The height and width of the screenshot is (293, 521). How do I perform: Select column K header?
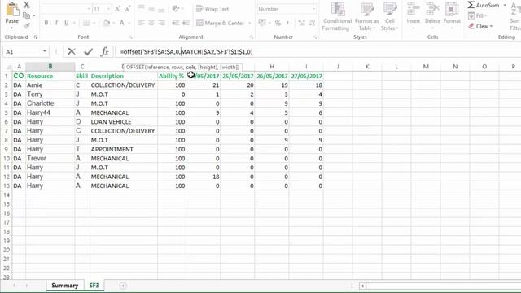367,67
